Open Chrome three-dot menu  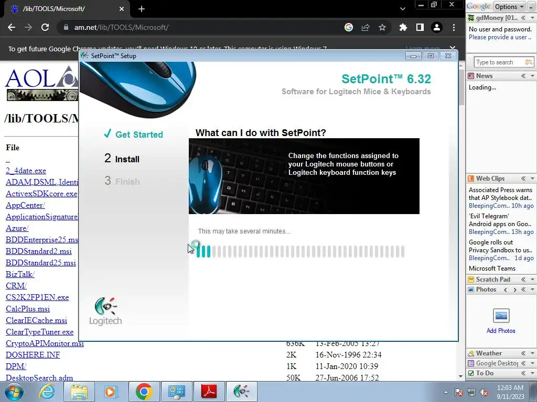pyautogui.click(x=454, y=27)
